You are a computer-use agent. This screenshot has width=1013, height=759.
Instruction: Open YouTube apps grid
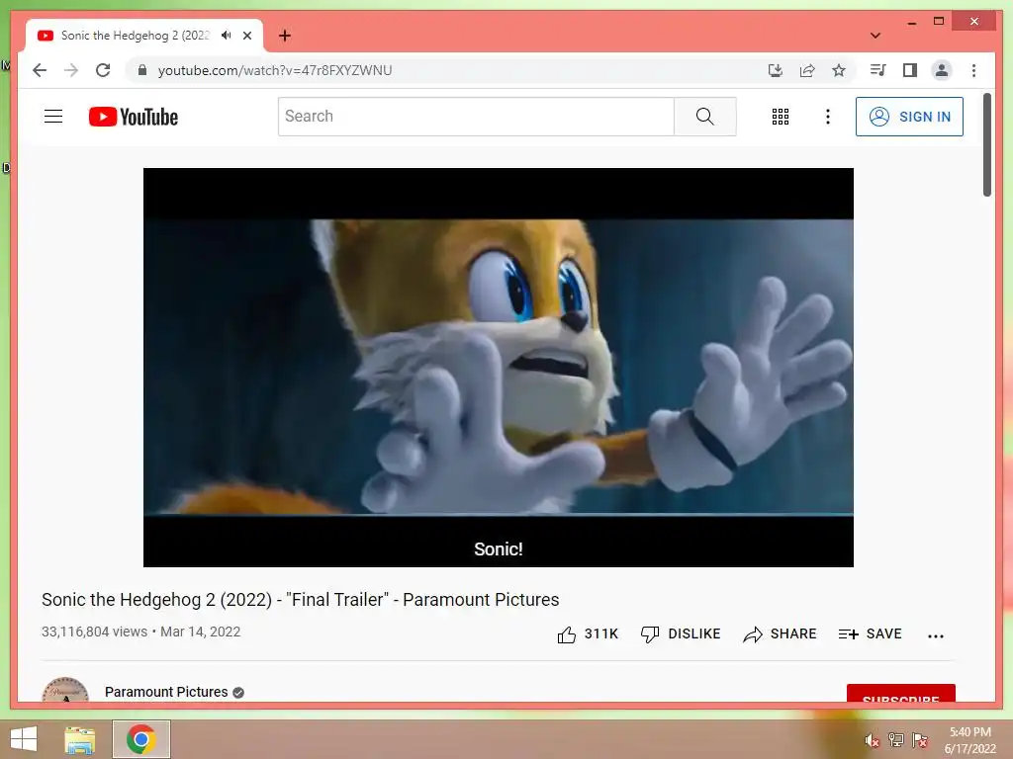pos(781,117)
